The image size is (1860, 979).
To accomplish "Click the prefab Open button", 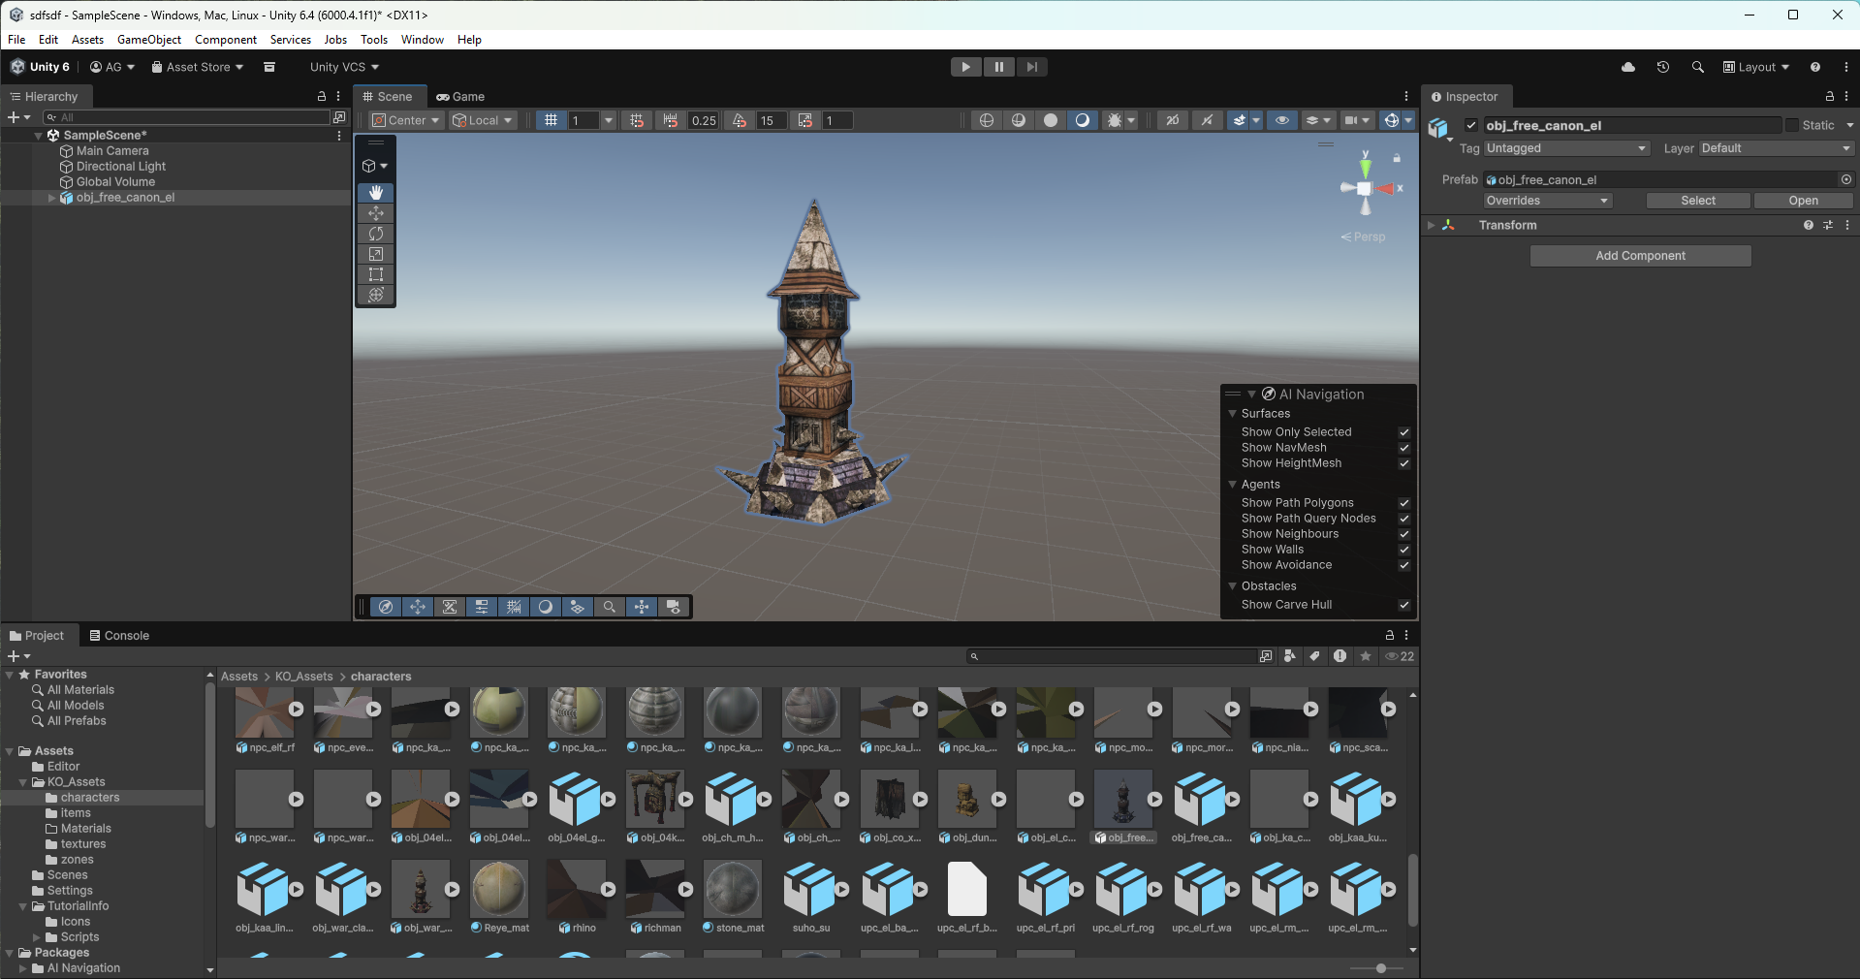I will [x=1803, y=201].
